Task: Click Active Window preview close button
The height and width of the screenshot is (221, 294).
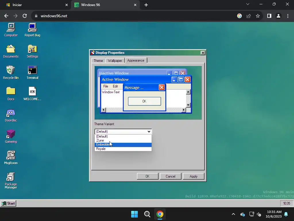Action: [188, 80]
